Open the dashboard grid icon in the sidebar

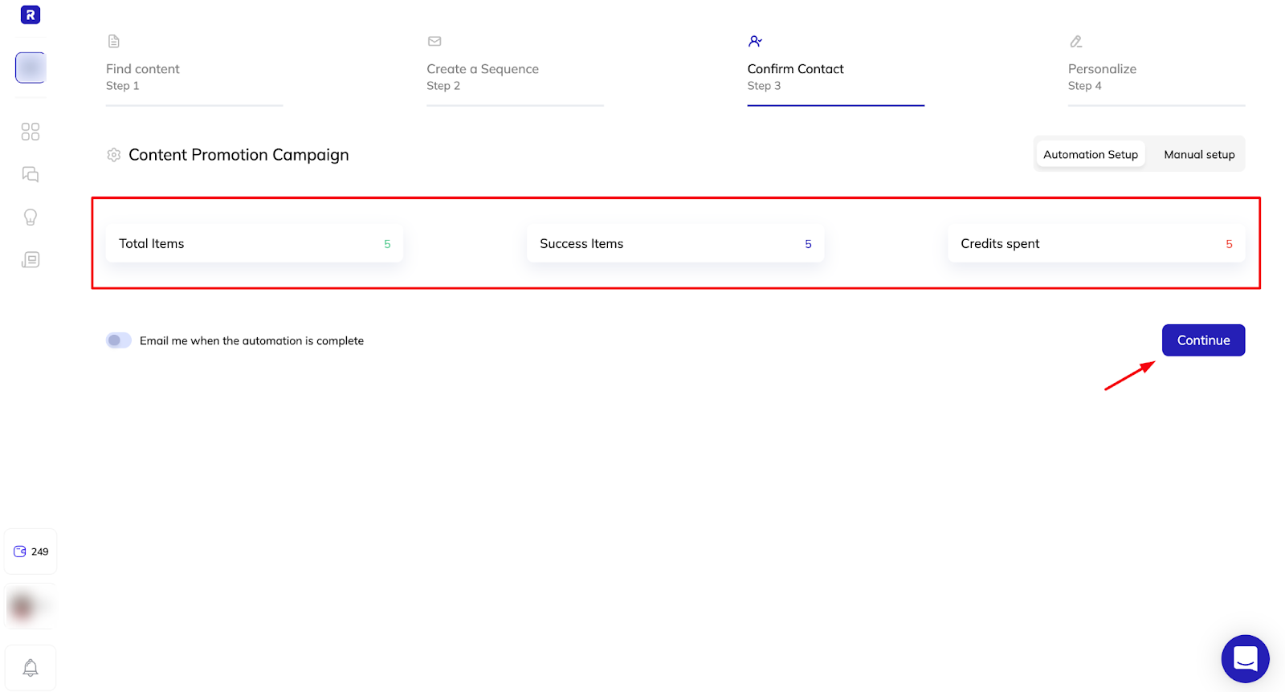[x=31, y=132]
